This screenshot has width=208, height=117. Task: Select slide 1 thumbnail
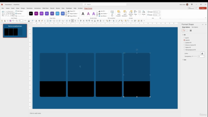click(x=15, y=31)
